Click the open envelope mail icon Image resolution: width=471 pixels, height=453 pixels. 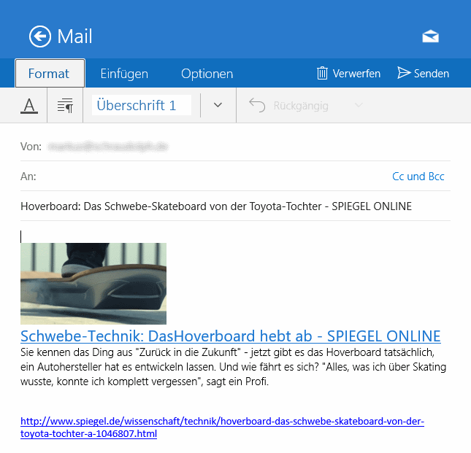coord(430,36)
